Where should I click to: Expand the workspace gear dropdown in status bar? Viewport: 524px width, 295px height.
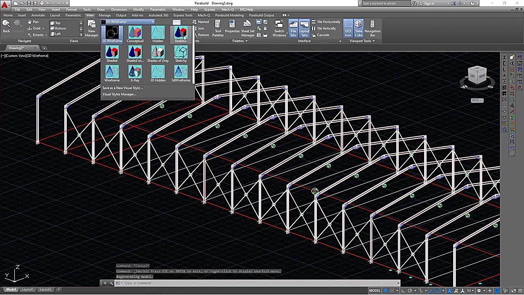point(483,290)
